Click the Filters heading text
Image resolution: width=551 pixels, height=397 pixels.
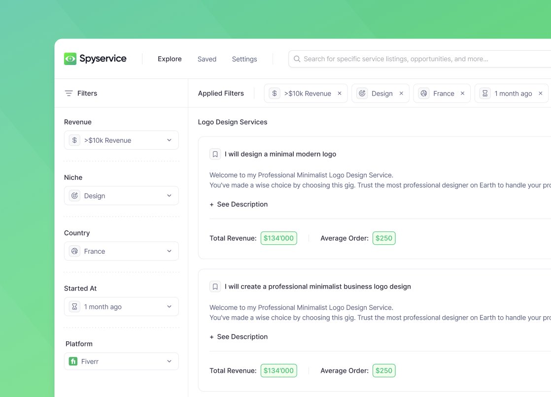coord(87,93)
